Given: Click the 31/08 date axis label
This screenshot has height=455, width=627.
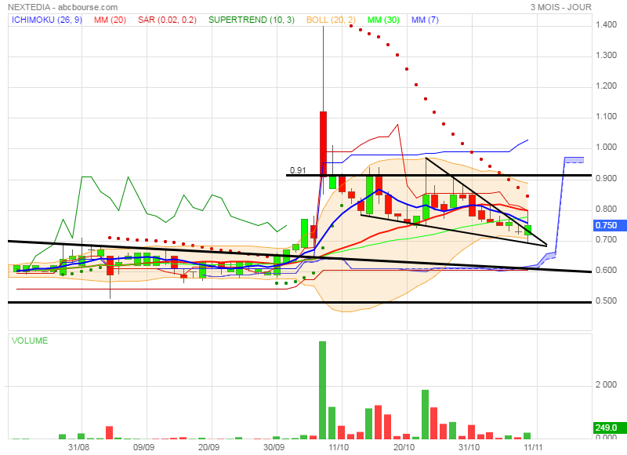Looking at the screenshot, I should [x=79, y=447].
